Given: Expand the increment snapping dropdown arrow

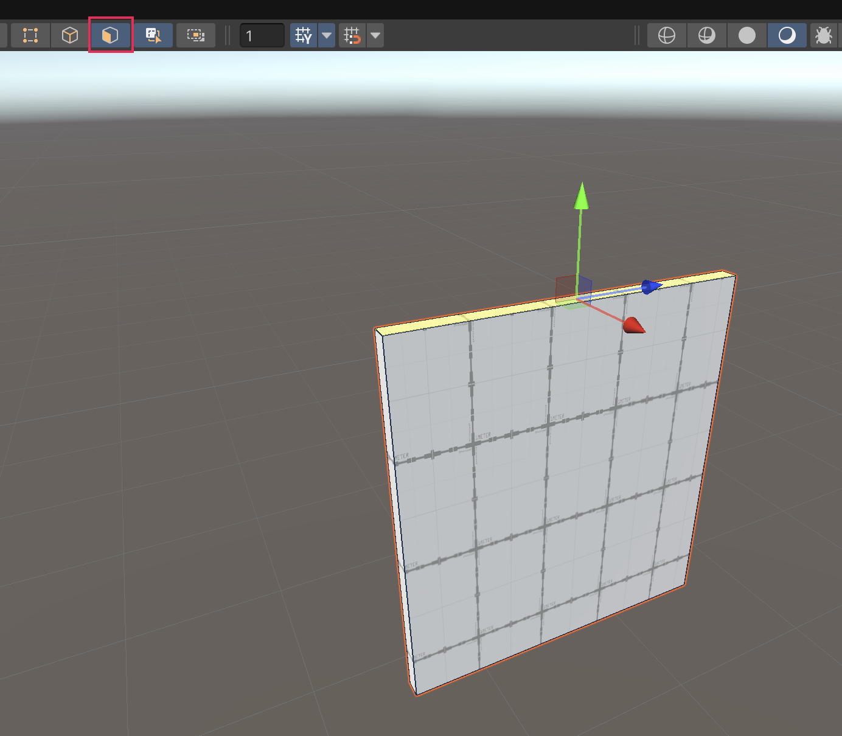Looking at the screenshot, I should tap(375, 35).
